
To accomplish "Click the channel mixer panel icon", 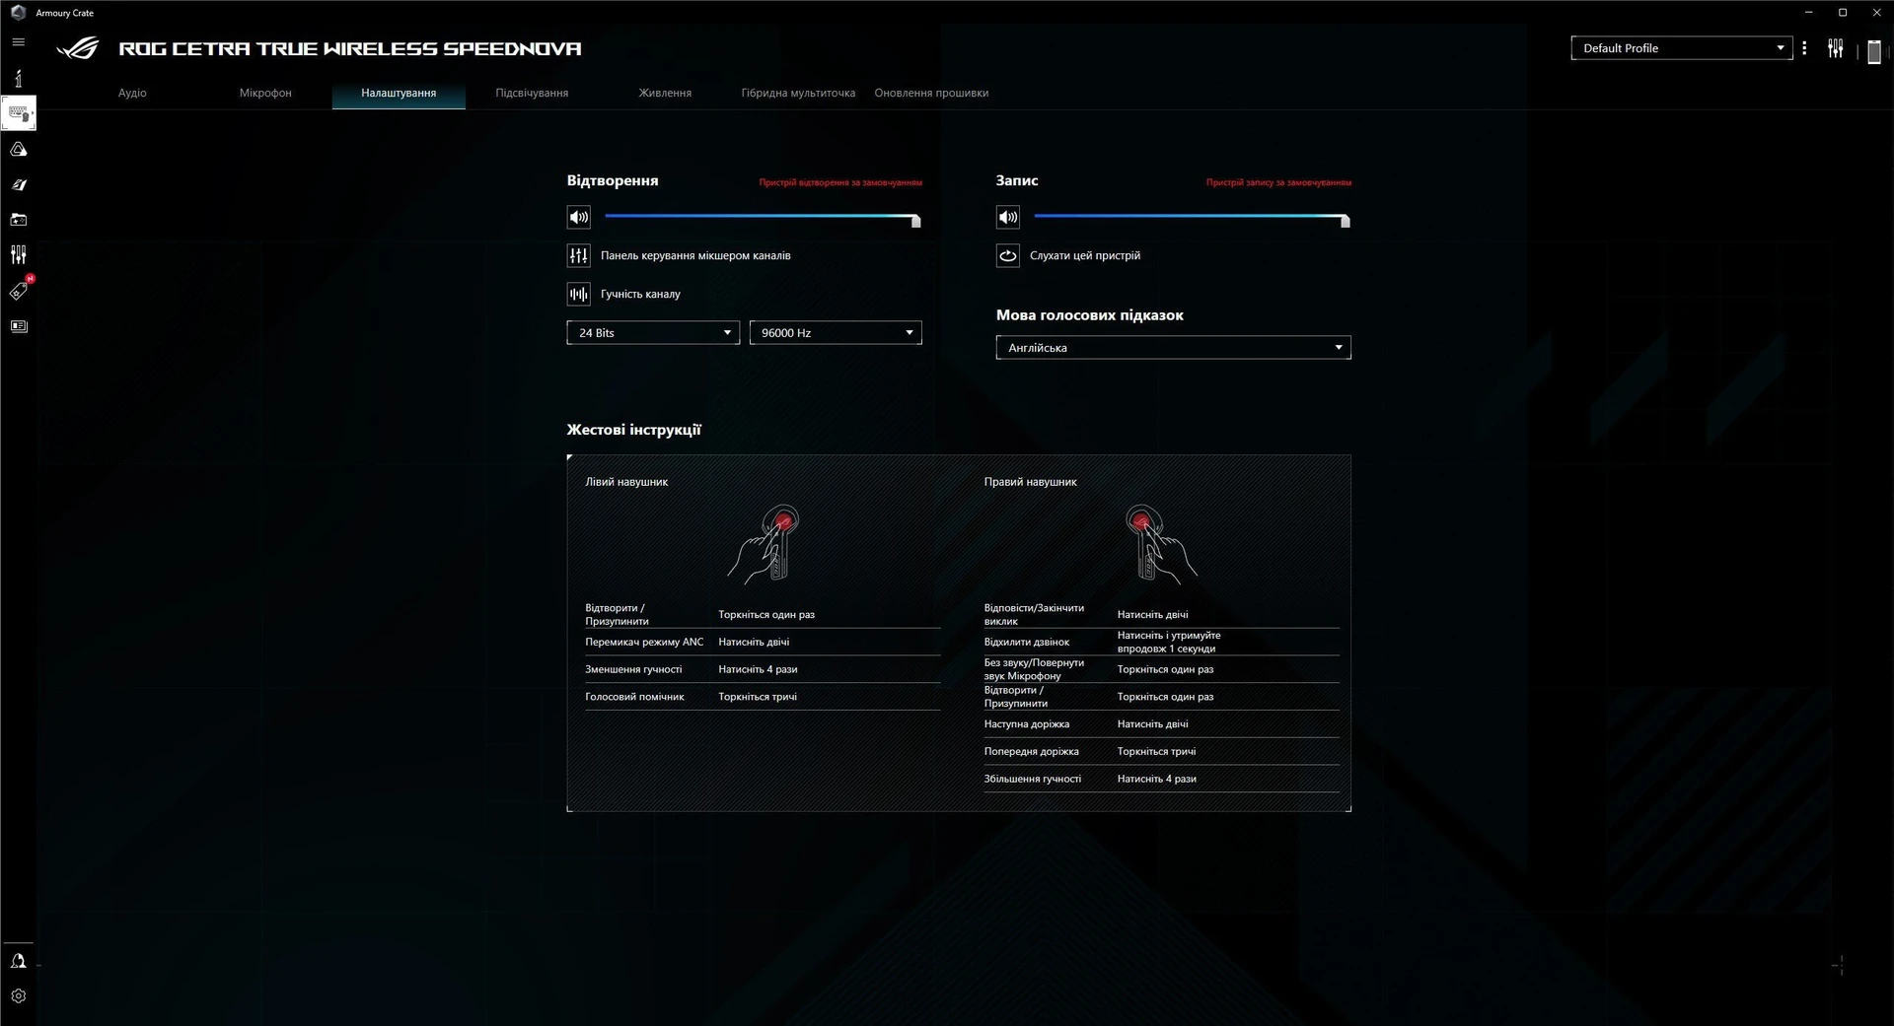I will coord(579,256).
